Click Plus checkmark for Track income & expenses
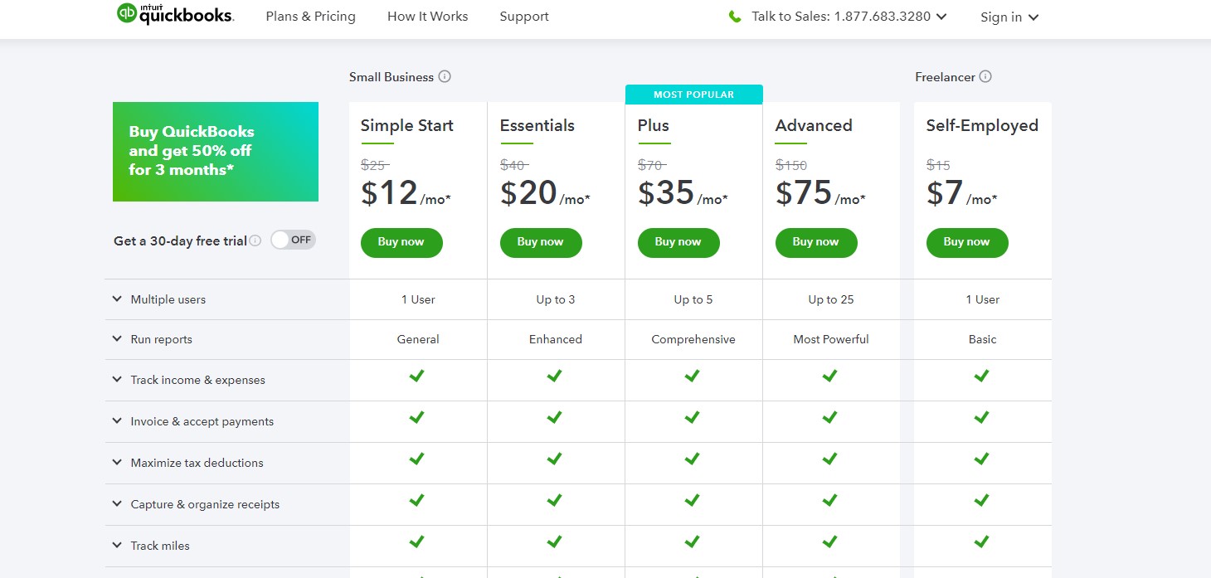The width and height of the screenshot is (1211, 578). click(x=693, y=376)
